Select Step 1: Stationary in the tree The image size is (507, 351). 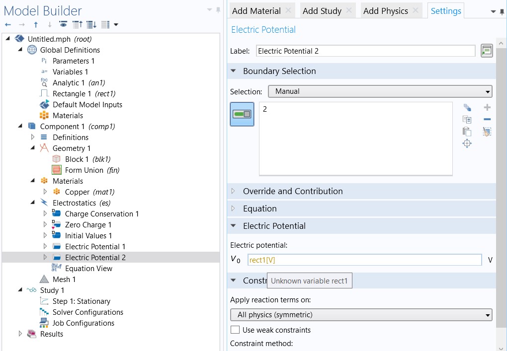pyautogui.click(x=82, y=301)
